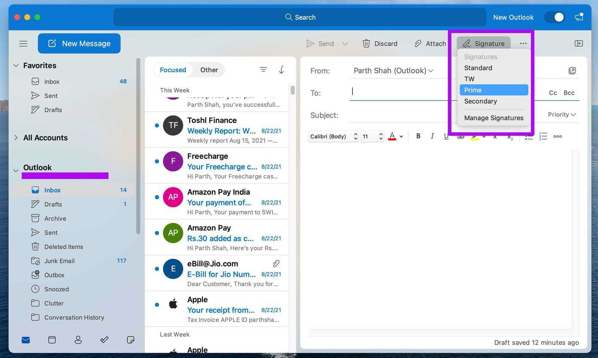Collapse the Favorites section
This screenshot has width=598, height=358.
pos(16,66)
